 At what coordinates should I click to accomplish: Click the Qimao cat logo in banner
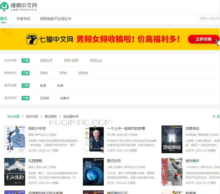32,39
